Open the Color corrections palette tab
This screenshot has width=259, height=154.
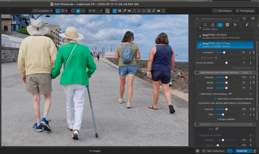click(213, 25)
